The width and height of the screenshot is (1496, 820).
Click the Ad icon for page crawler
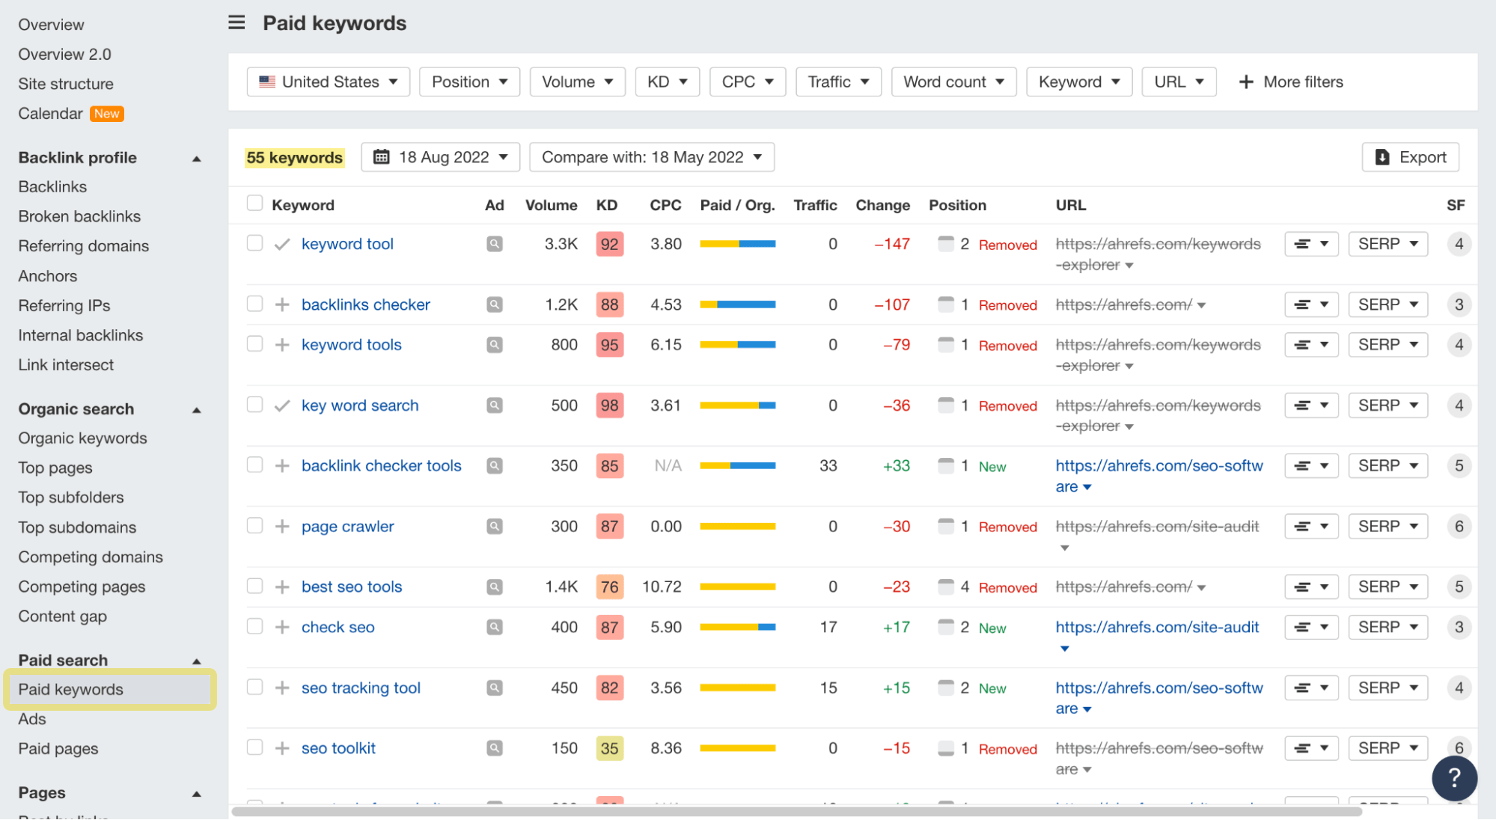point(494,525)
